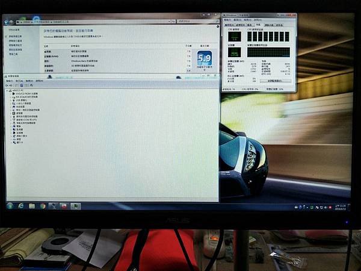
Task: Expand the 連接埠 (COM 和 LPT) node
Action: coord(11,120)
